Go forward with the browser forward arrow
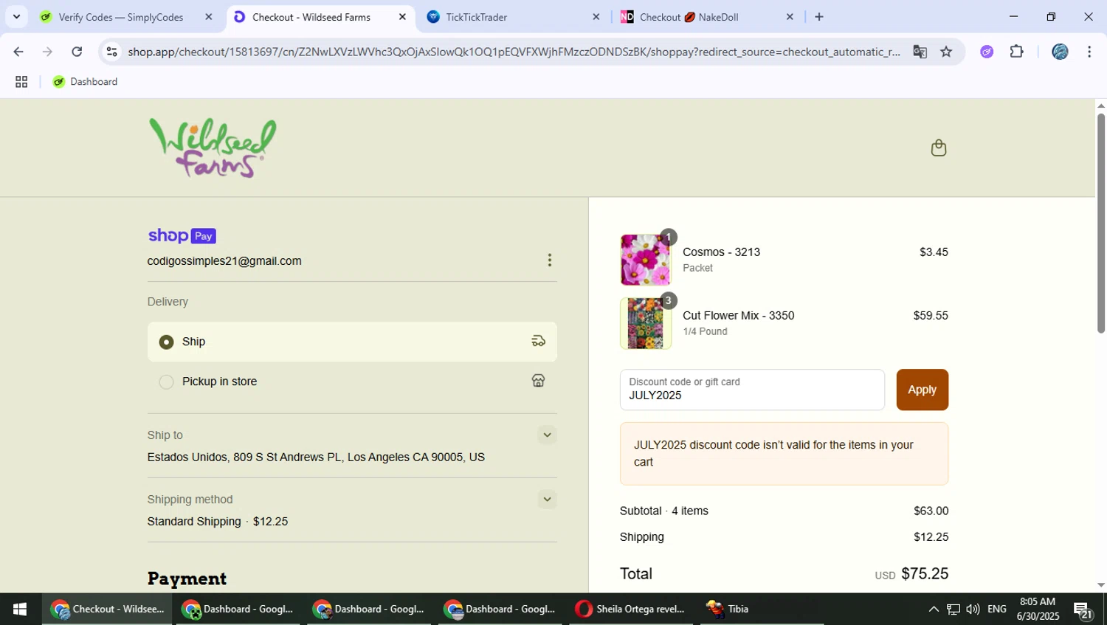This screenshot has width=1107, height=625. tap(47, 52)
